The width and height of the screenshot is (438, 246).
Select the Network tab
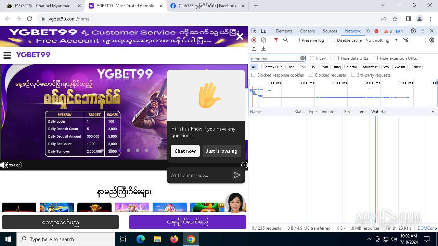(x=353, y=31)
